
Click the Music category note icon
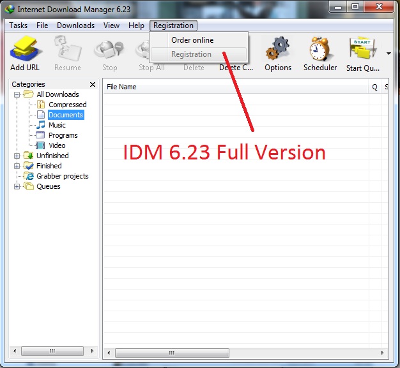40,125
